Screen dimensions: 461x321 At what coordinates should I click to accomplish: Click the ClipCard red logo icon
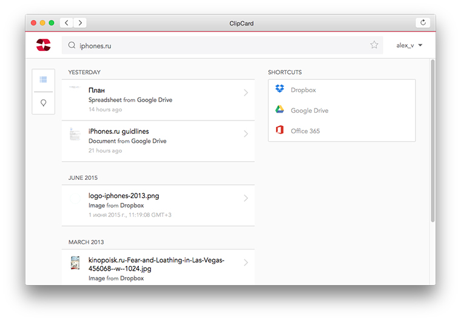44,45
